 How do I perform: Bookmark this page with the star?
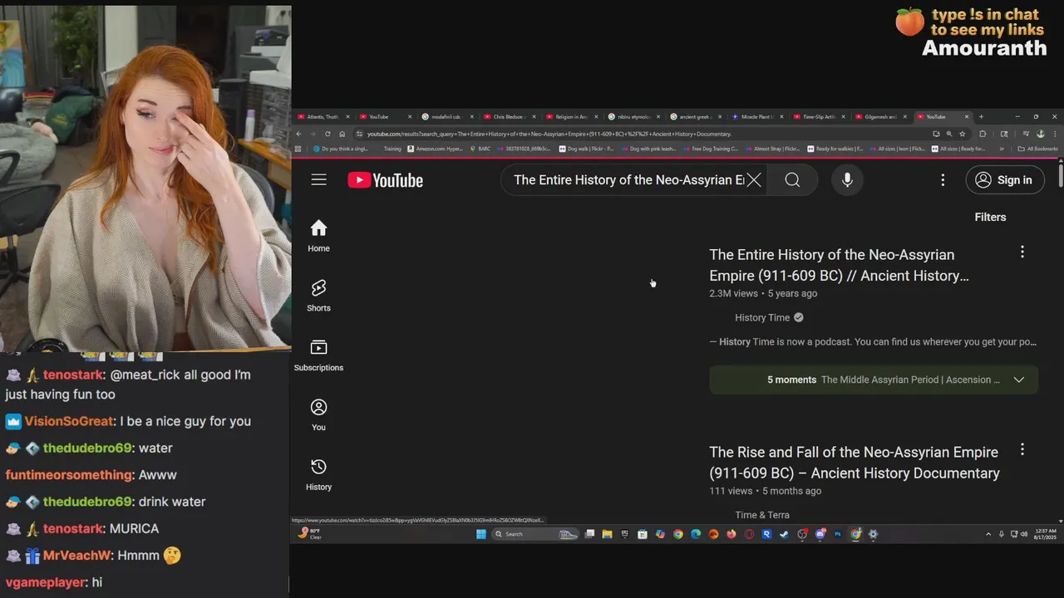tap(963, 134)
